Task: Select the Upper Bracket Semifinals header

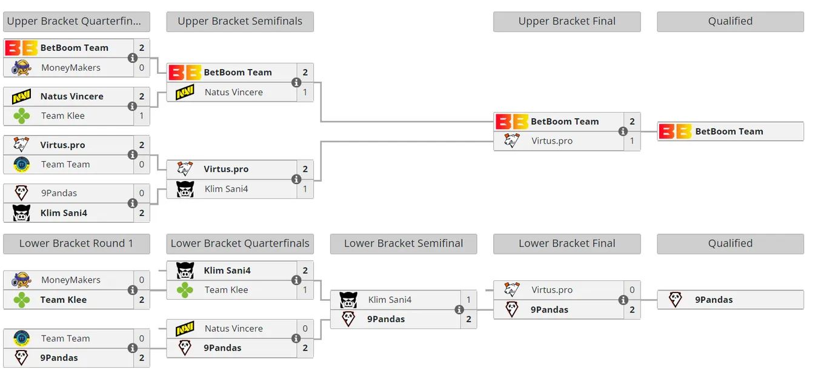Action: click(x=240, y=21)
